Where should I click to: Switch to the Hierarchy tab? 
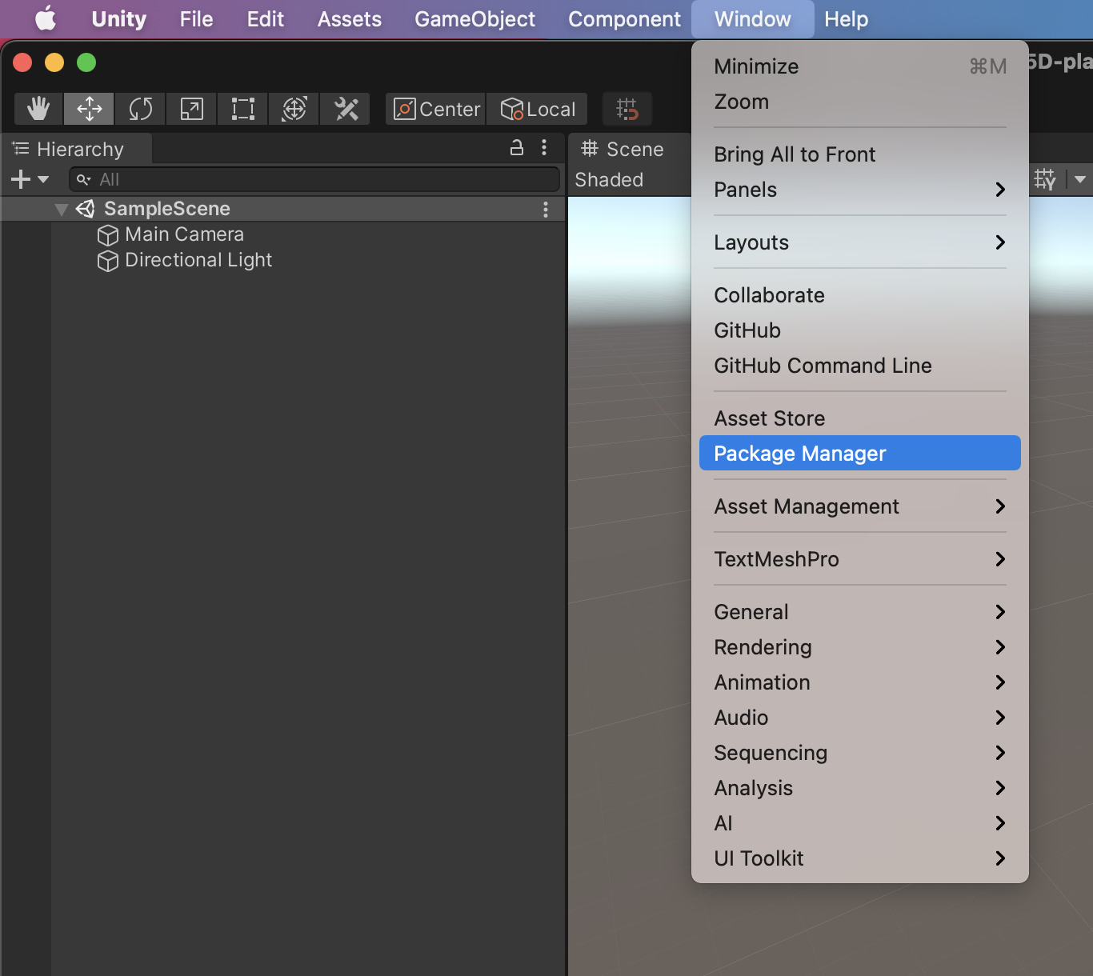77,150
